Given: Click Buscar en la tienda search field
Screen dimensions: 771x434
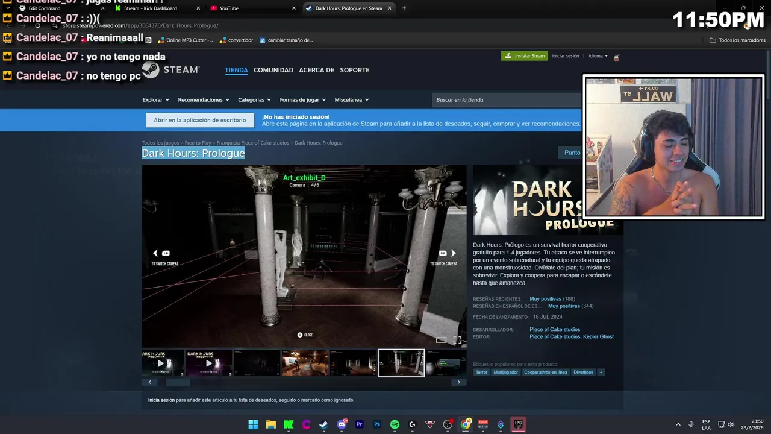Looking at the screenshot, I should (508, 100).
